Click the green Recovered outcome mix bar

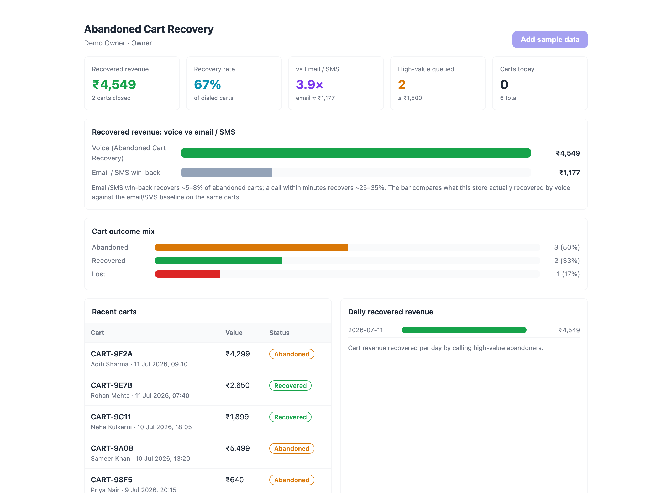pos(218,260)
